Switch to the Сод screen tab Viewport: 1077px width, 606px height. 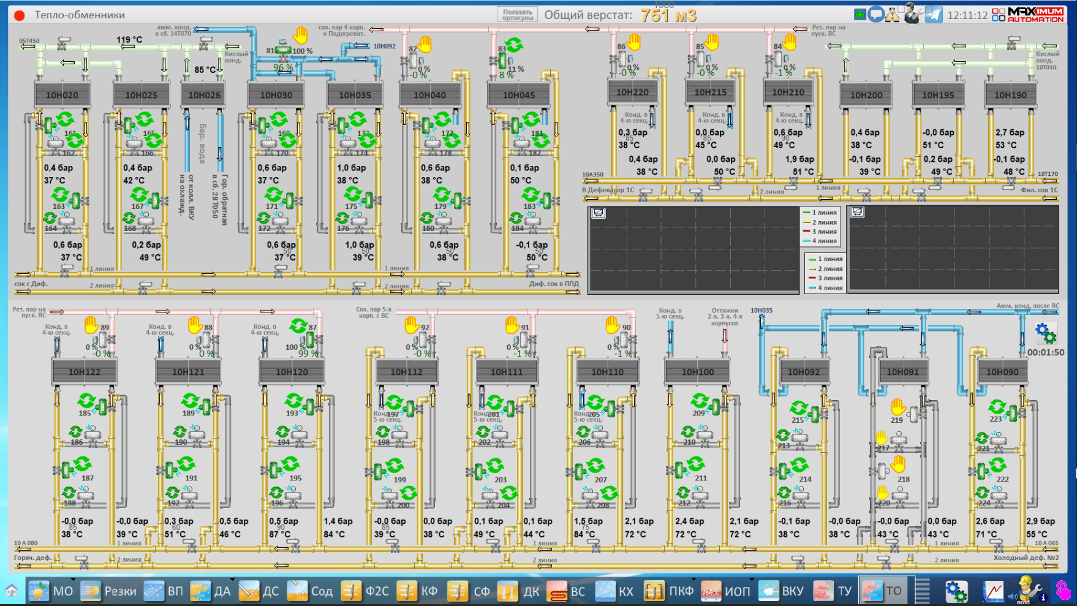tap(309, 591)
